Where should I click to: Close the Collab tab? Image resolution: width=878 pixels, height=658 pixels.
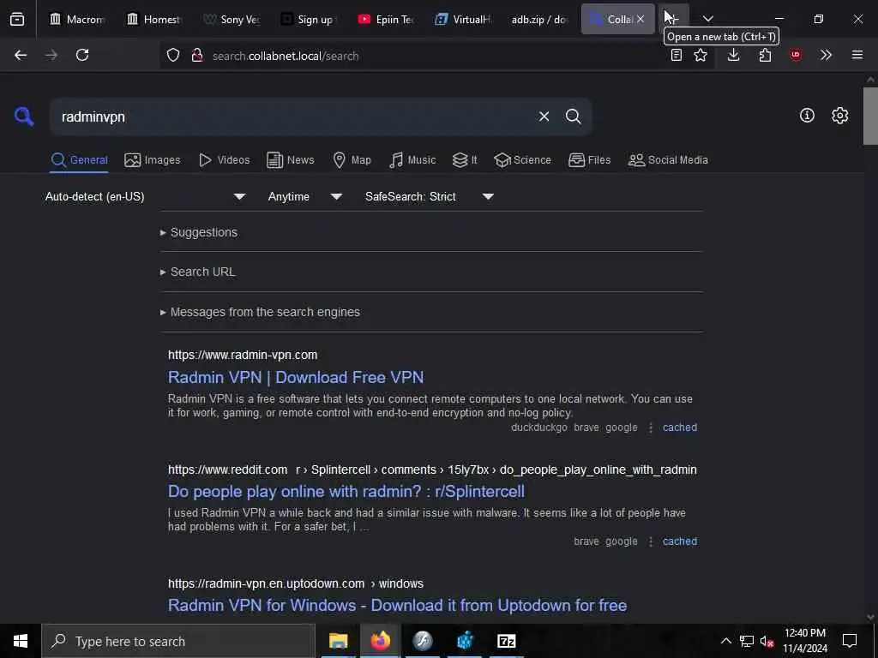[640, 19]
